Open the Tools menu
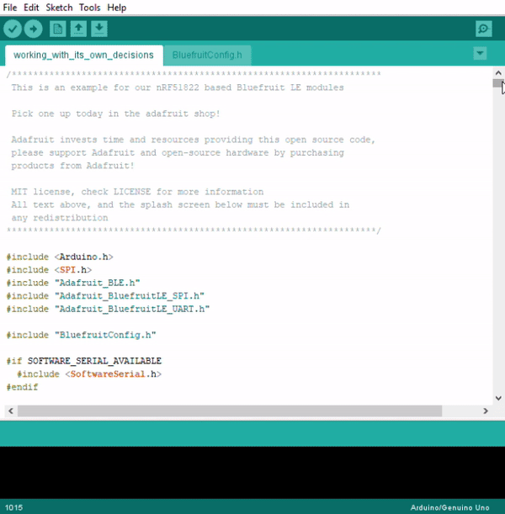Screen dimensions: 505x514 click(x=89, y=8)
